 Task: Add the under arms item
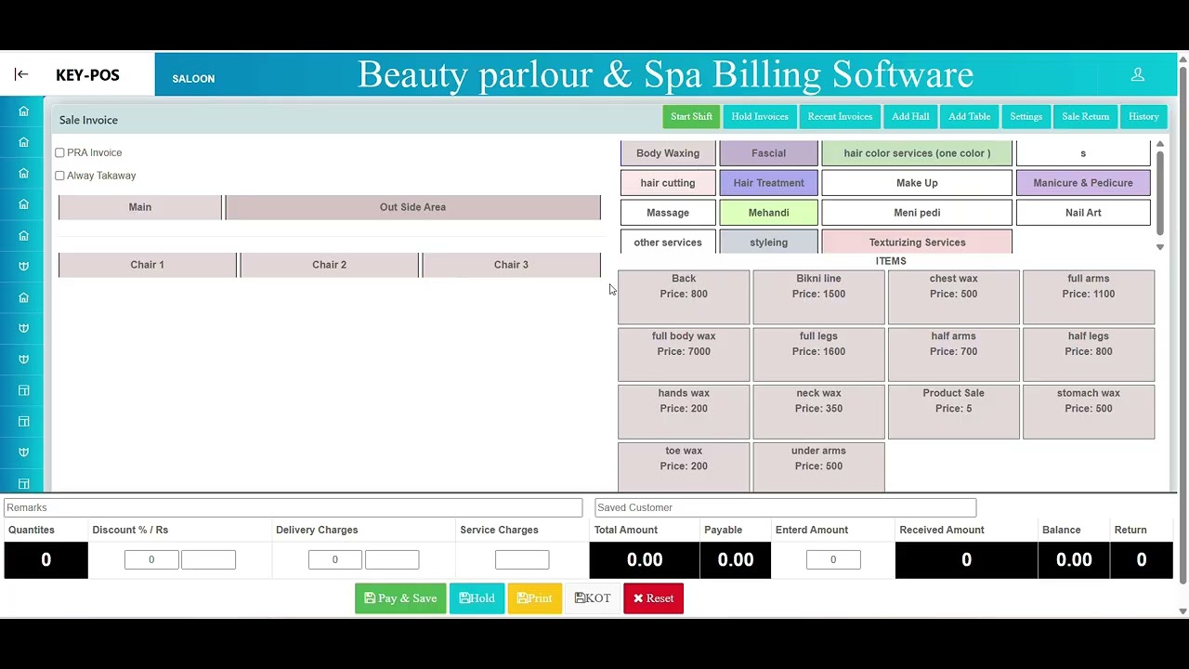point(818,466)
